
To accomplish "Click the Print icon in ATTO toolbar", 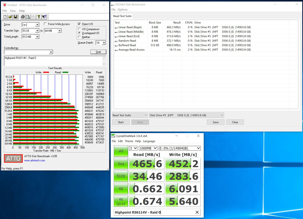I will tap(23, 17).
